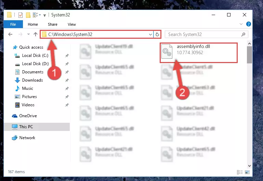The image size is (263, 181).
Task: Expand the address bar history dropdown
Action: click(150, 35)
